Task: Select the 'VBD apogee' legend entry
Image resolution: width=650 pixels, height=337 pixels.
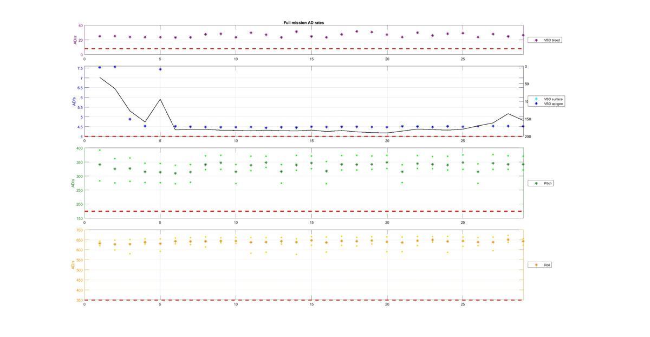Action: click(x=547, y=103)
